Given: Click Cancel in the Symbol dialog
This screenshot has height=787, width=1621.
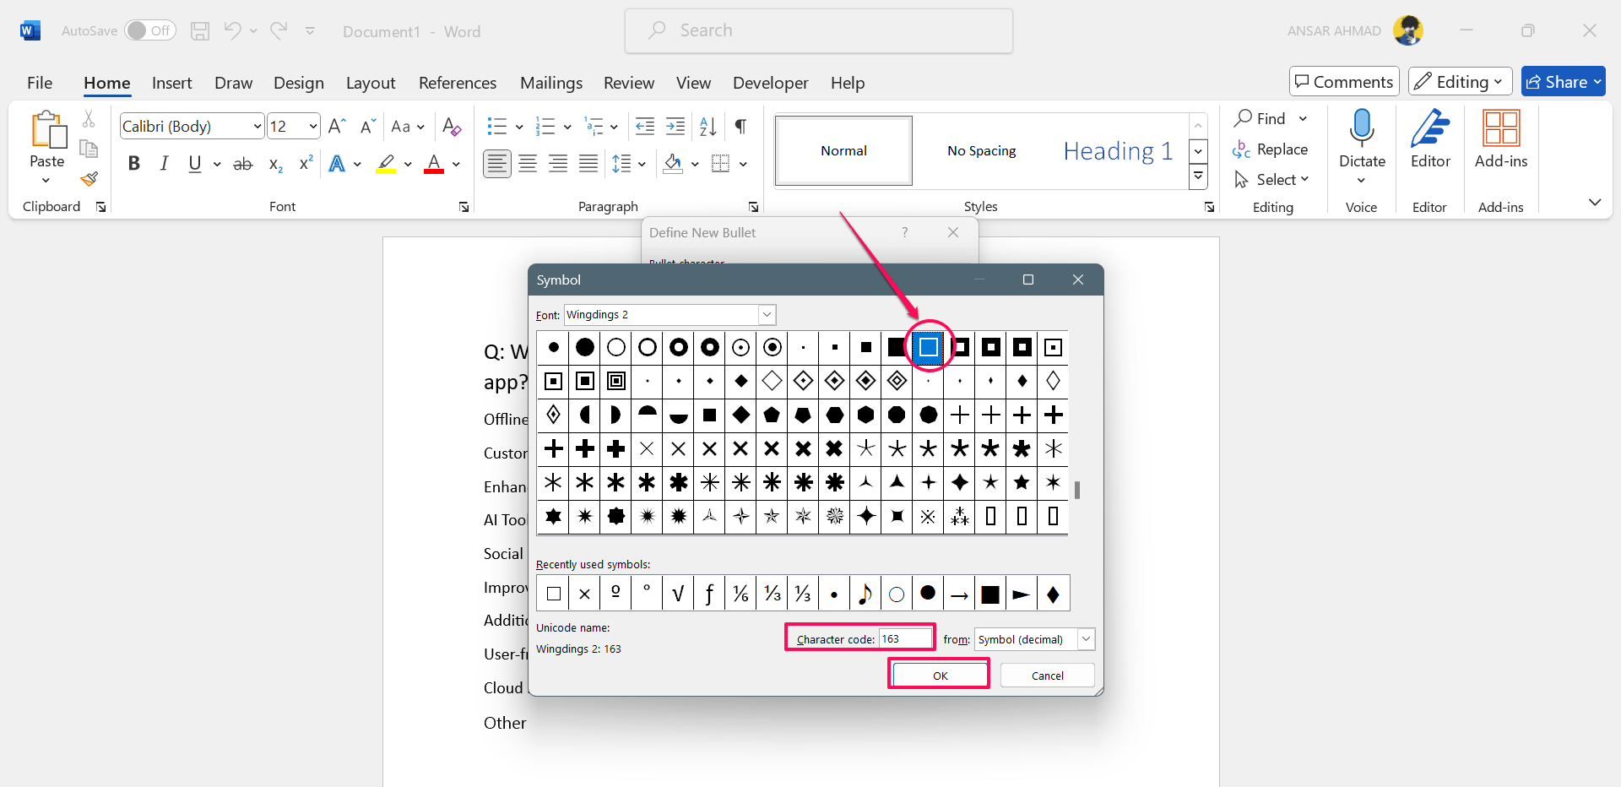Looking at the screenshot, I should (x=1048, y=676).
